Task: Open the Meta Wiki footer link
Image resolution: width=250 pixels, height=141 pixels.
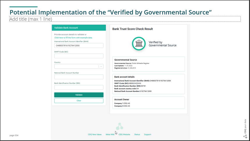Action: [110, 135]
